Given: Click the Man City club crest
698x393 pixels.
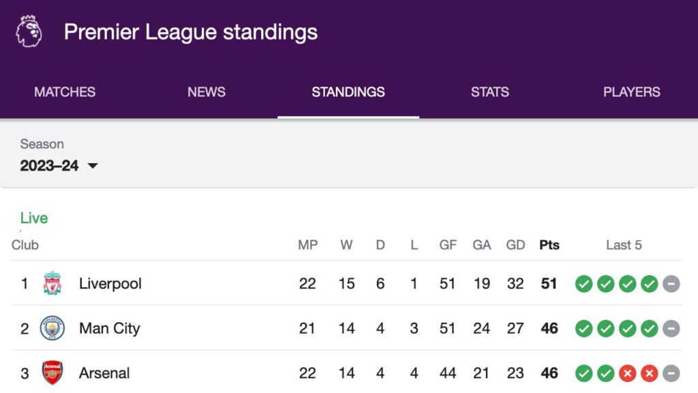Looking at the screenshot, I should pos(52,328).
